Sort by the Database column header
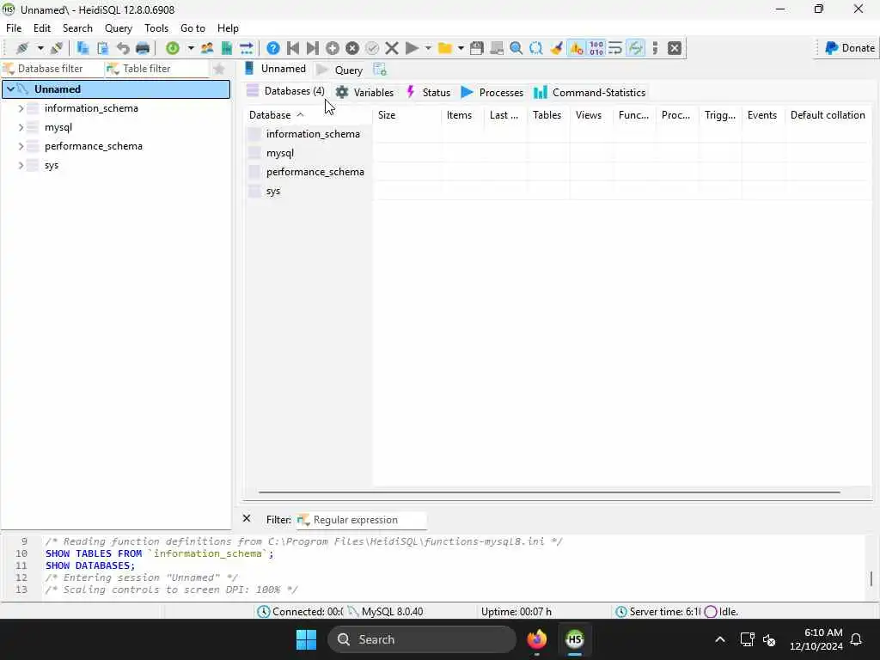 tap(309, 115)
